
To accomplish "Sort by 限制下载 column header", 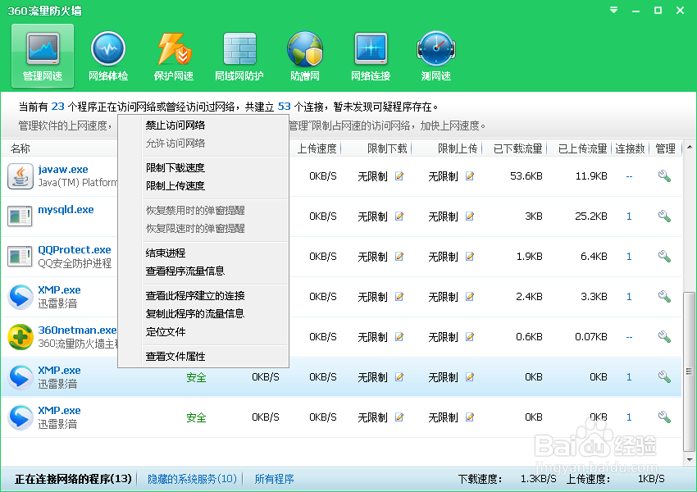I will click(387, 148).
